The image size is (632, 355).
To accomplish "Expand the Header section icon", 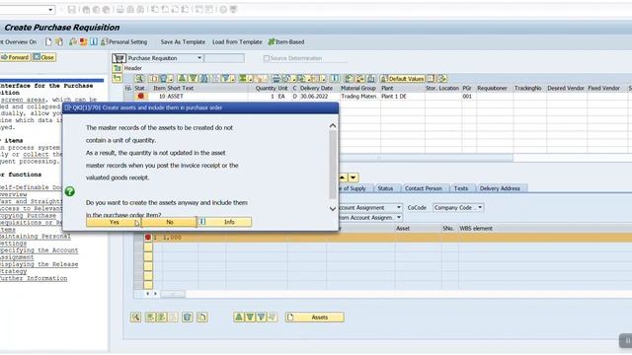I will point(118,68).
